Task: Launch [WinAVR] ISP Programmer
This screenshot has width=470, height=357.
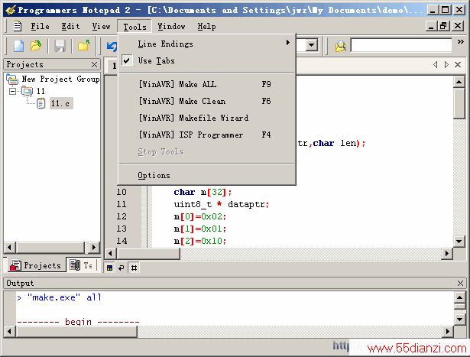Action: click(x=207, y=135)
